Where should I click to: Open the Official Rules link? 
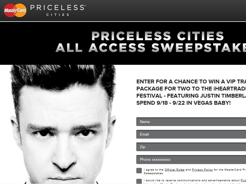(174, 170)
